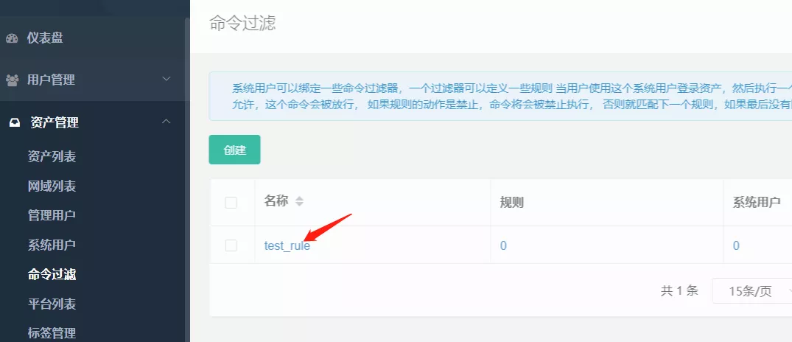The height and width of the screenshot is (342, 792).
Task: Select 管理用户 from the sidebar
Action: (52, 215)
